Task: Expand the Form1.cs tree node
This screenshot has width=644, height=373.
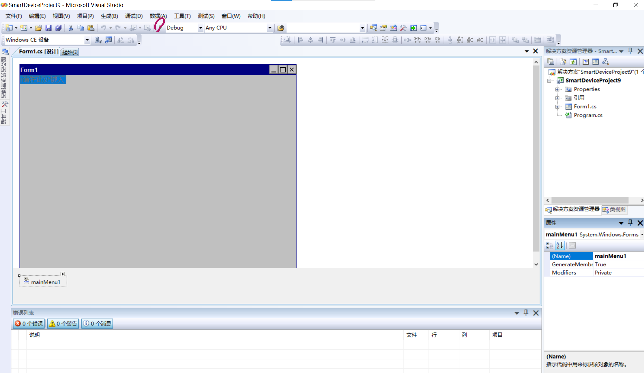Action: [x=557, y=106]
